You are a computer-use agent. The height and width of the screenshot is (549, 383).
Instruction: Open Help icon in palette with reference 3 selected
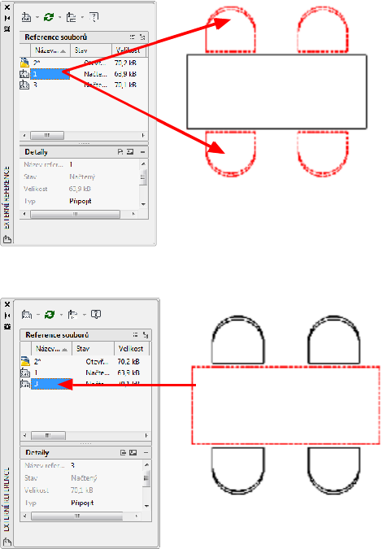96,315
